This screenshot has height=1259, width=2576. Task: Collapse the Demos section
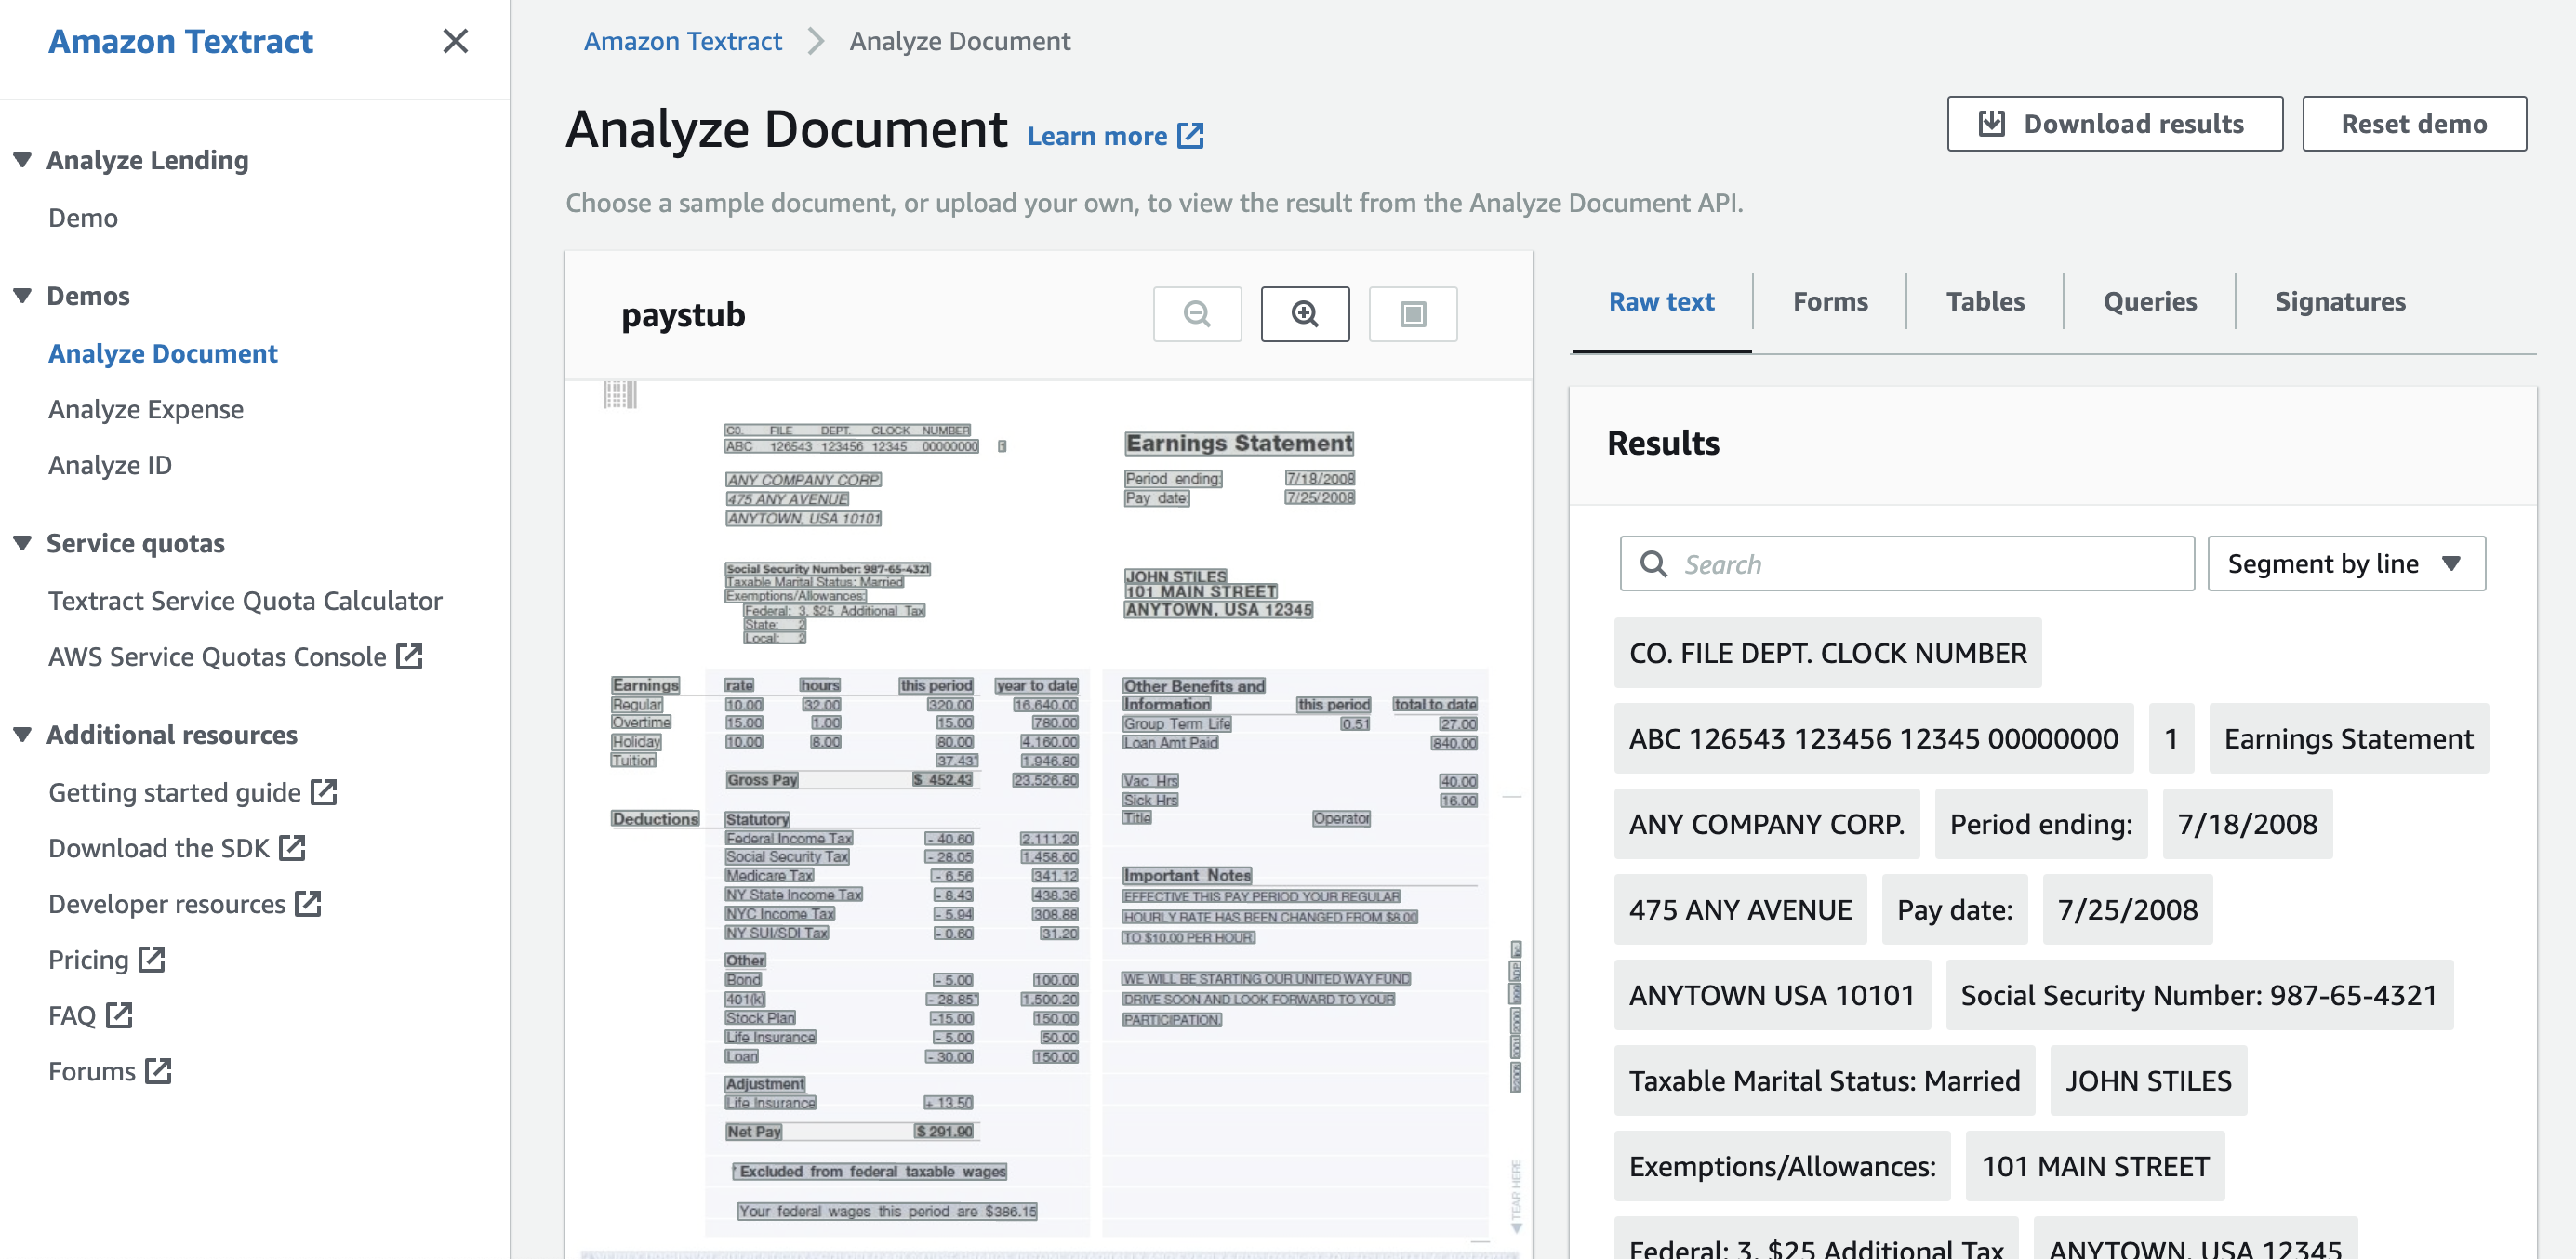click(22, 296)
